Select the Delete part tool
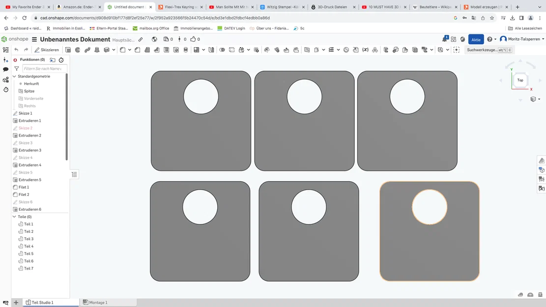The height and width of the screenshot is (307, 546). click(256, 50)
